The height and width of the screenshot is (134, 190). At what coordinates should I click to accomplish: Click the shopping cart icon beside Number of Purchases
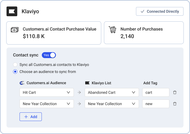click(112, 30)
